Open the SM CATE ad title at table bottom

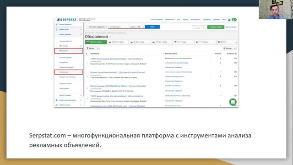click(x=118, y=106)
